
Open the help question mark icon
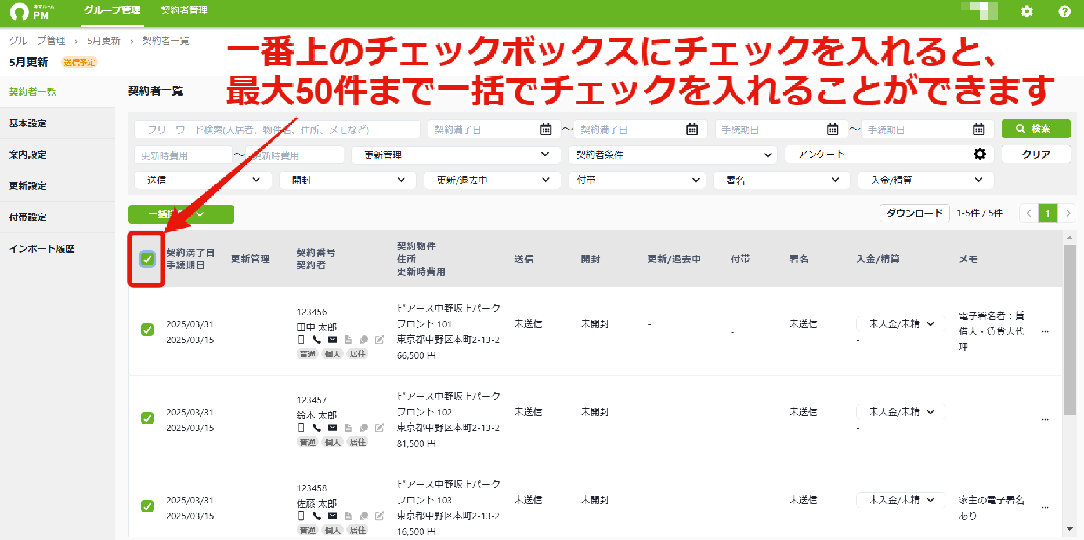1064,12
